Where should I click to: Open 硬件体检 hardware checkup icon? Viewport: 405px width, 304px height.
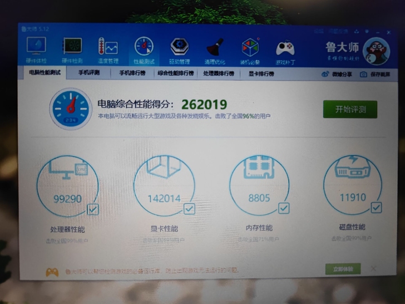click(x=36, y=50)
